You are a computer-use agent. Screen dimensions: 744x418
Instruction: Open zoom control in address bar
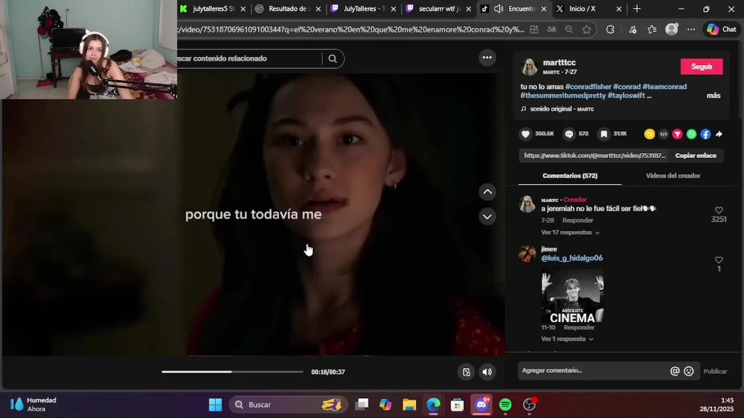pos(569,30)
